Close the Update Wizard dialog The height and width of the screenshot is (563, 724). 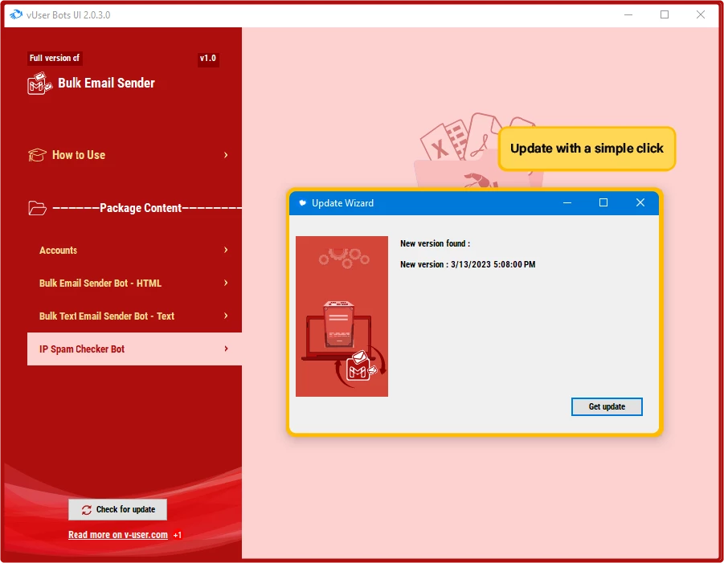pos(640,202)
